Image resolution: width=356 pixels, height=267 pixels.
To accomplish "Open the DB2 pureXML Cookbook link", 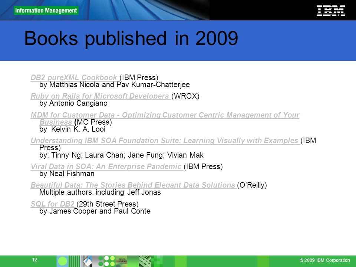I will 74,78.
